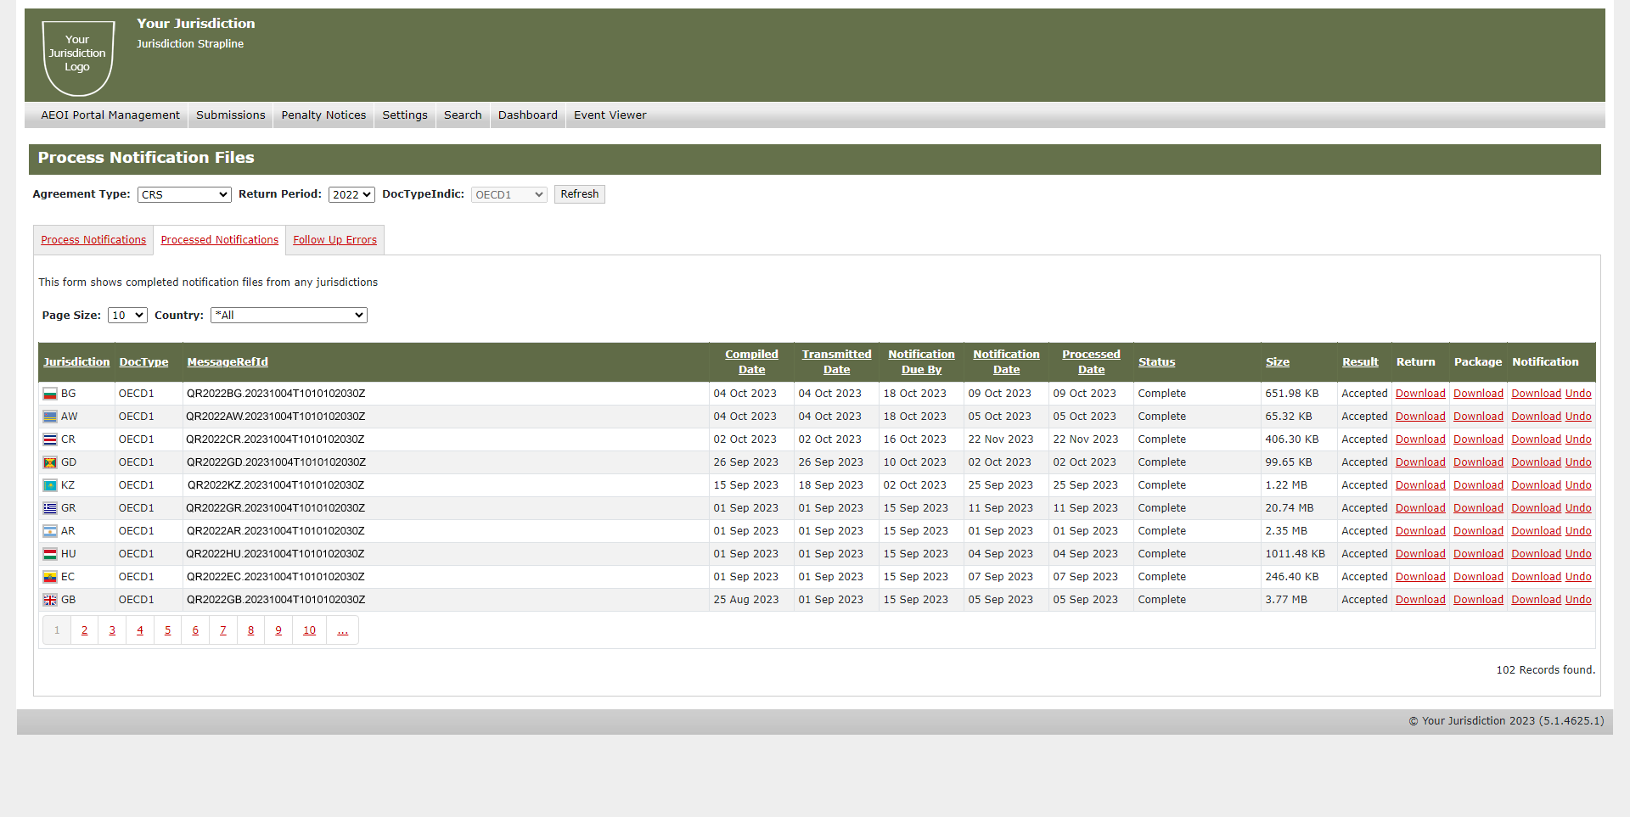
Task: Sort by Transmitted Date column
Action: pos(836,362)
